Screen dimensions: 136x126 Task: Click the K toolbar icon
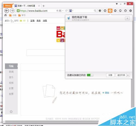coord(100,11)
